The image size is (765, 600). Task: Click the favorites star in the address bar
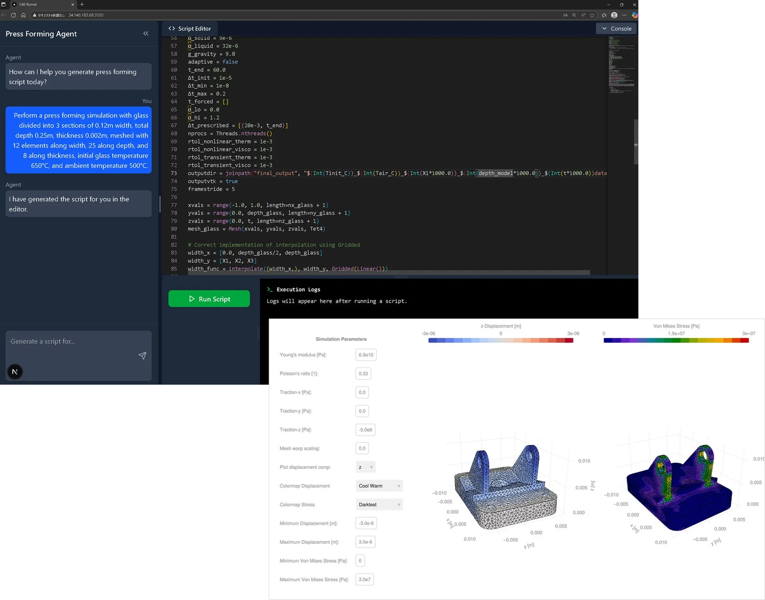click(592, 15)
